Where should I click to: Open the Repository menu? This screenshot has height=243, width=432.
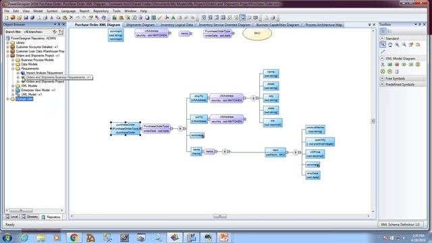[x=101, y=11]
